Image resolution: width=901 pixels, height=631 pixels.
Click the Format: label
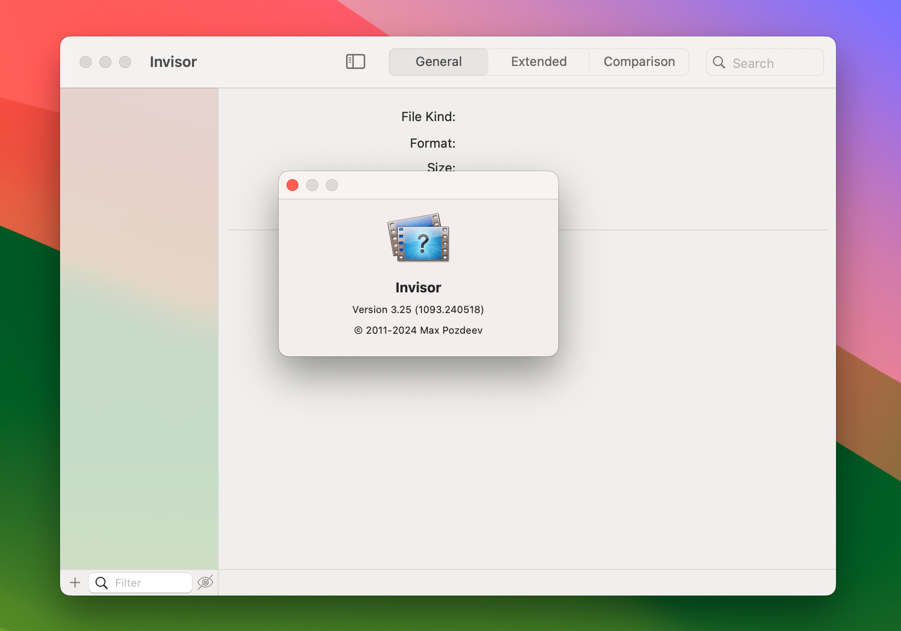(x=433, y=143)
